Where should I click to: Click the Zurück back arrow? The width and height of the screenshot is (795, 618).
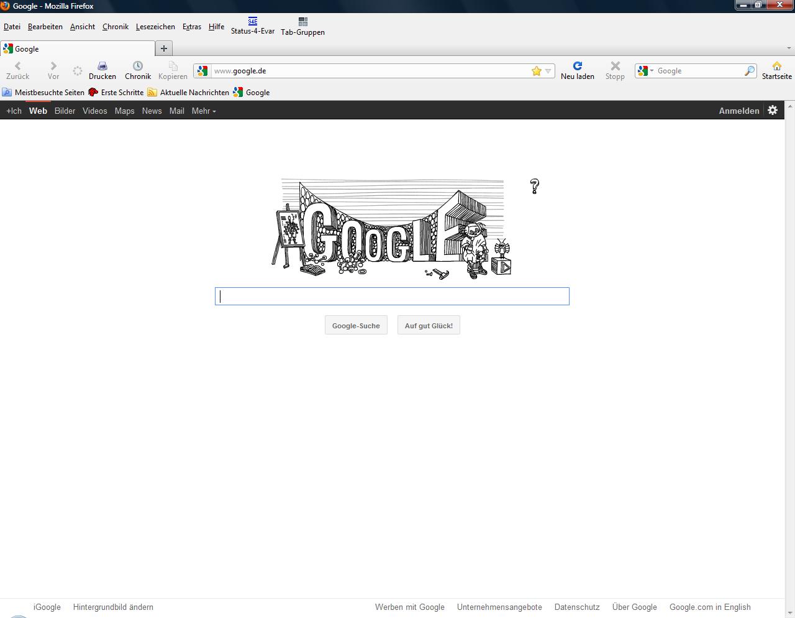[x=17, y=65]
